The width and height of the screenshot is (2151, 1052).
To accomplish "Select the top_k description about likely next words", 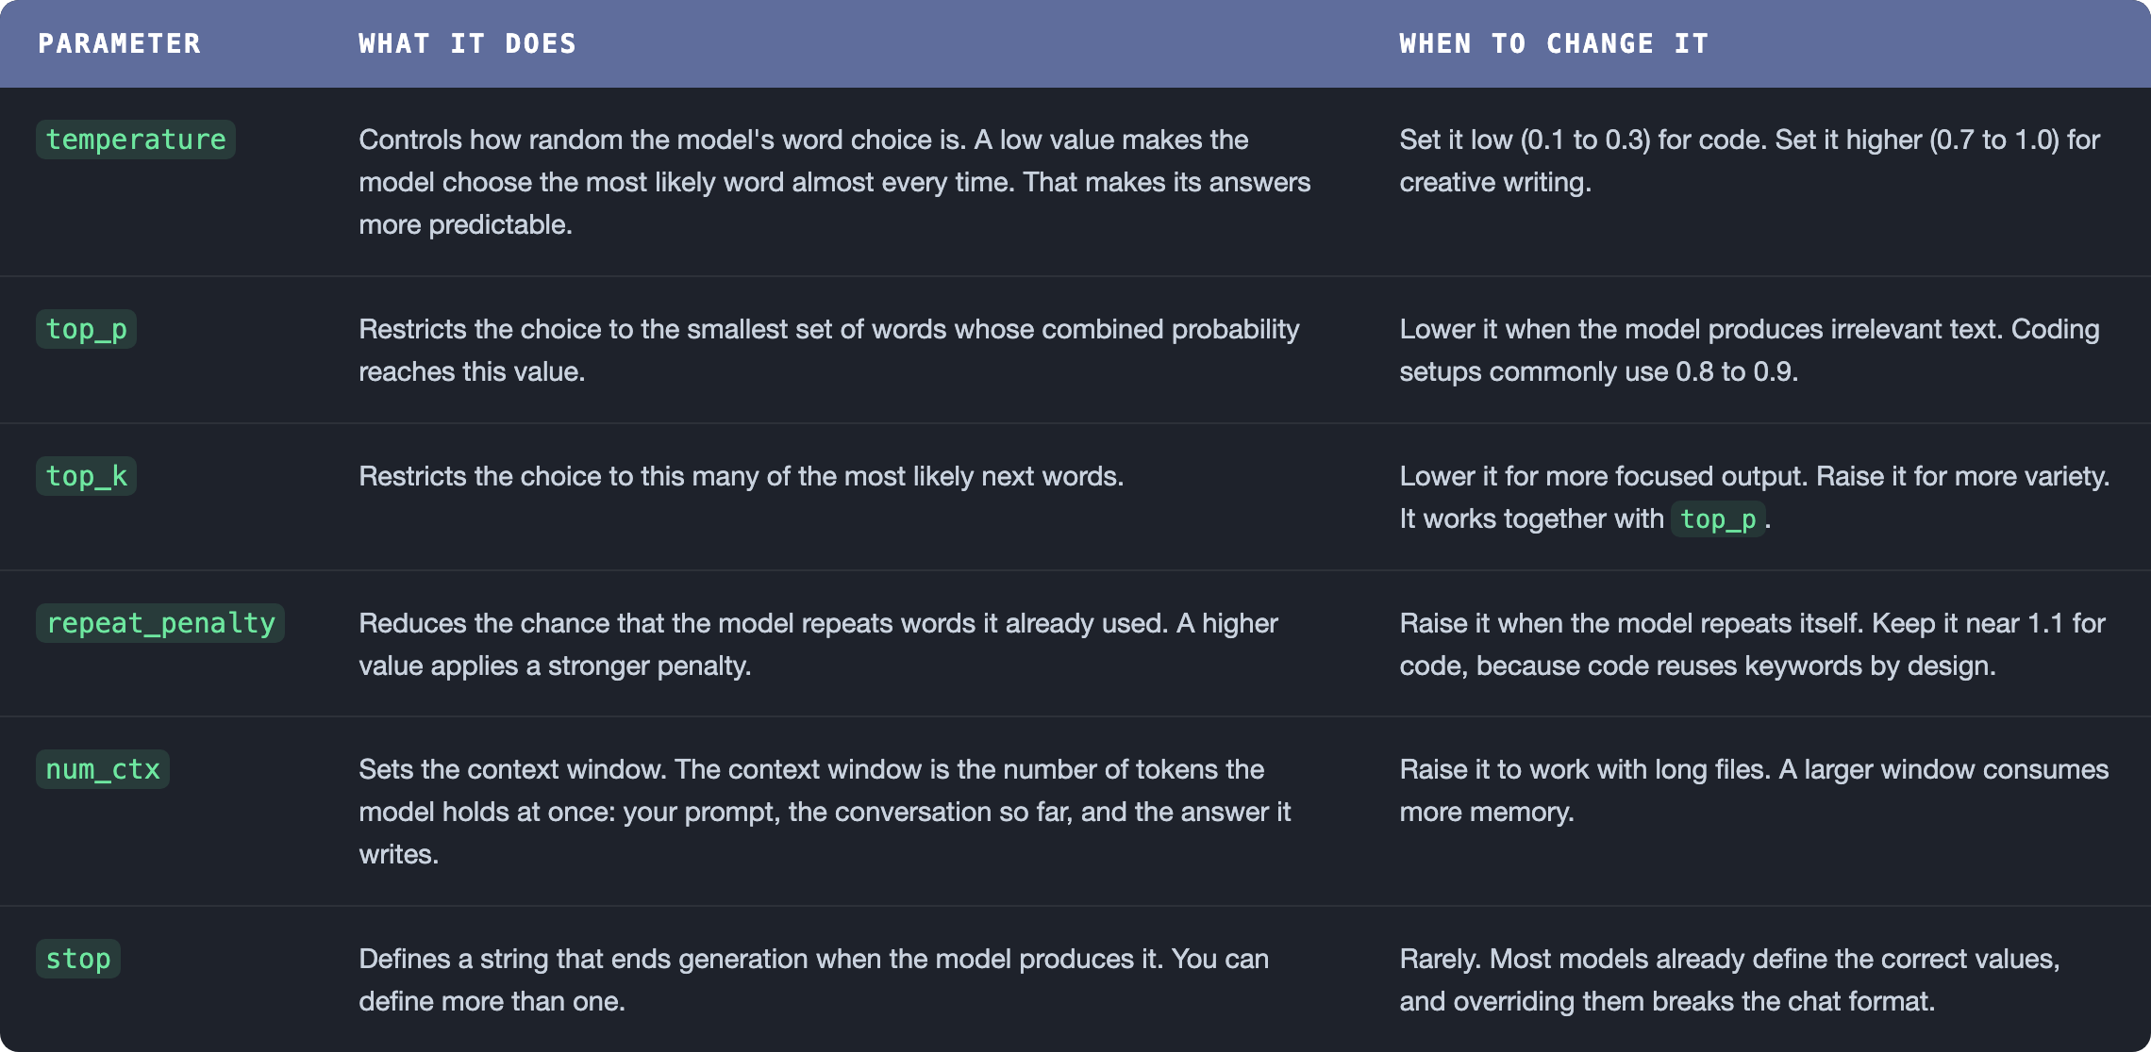I will click(741, 476).
